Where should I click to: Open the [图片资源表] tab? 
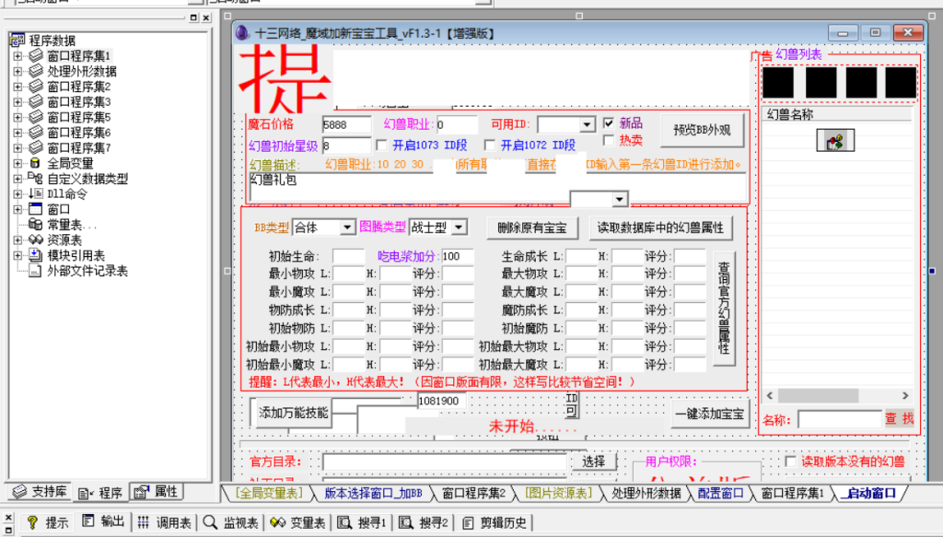[558, 493]
